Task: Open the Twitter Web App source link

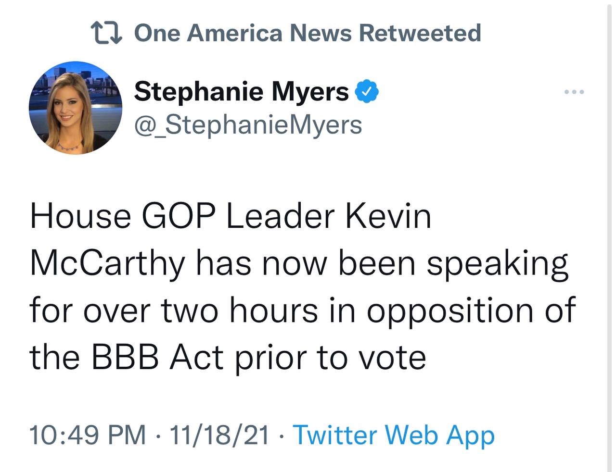Action: pyautogui.click(x=393, y=435)
